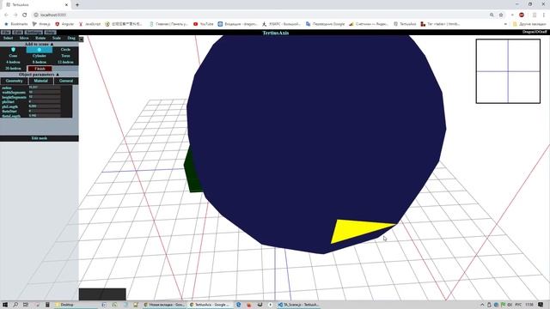Collapse the Object parameters section

tap(40, 75)
